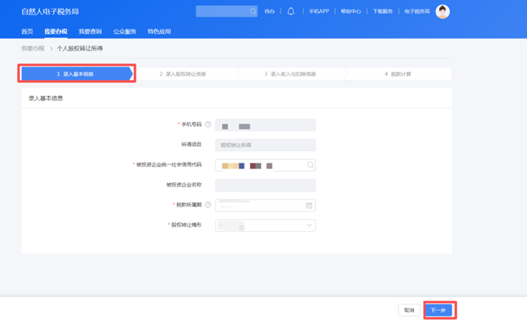Open calendar icon in 税款所属期 field

pyautogui.click(x=309, y=205)
